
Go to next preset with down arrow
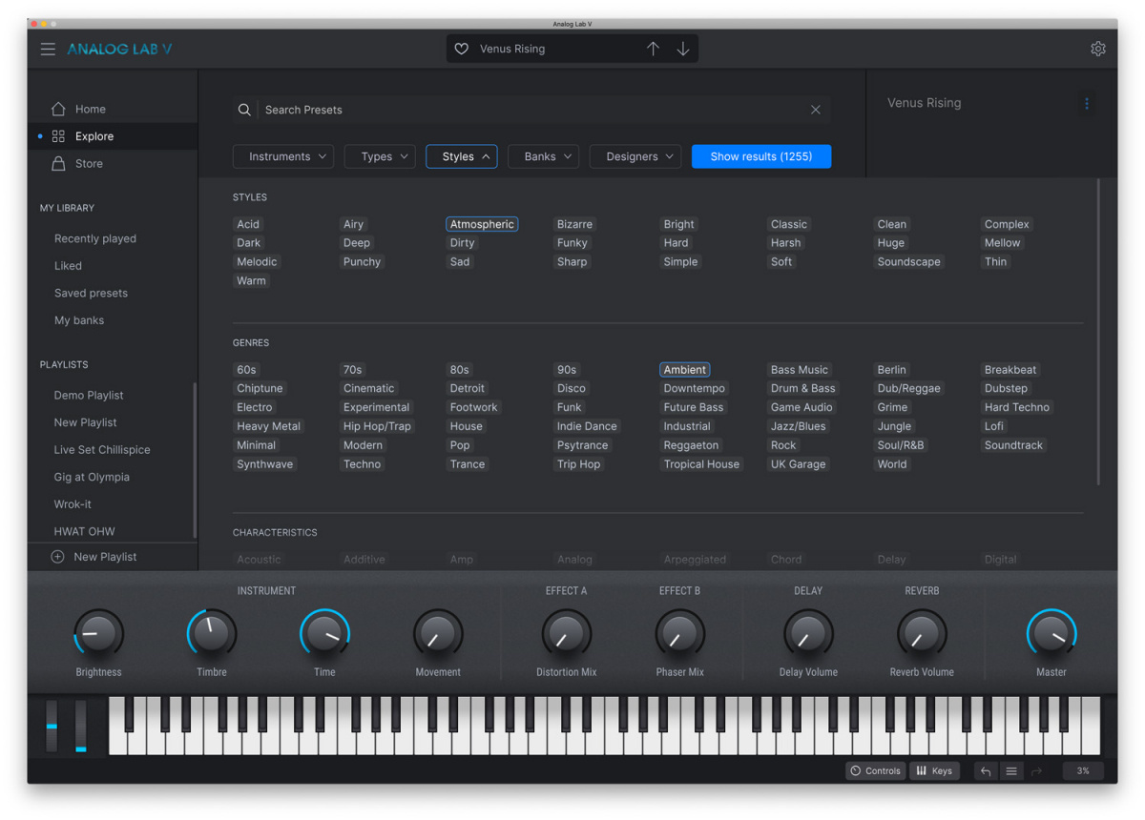[683, 48]
